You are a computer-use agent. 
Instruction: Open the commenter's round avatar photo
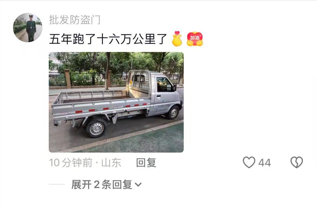point(27,28)
